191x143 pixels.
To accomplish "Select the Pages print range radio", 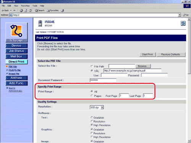I will (92, 96).
